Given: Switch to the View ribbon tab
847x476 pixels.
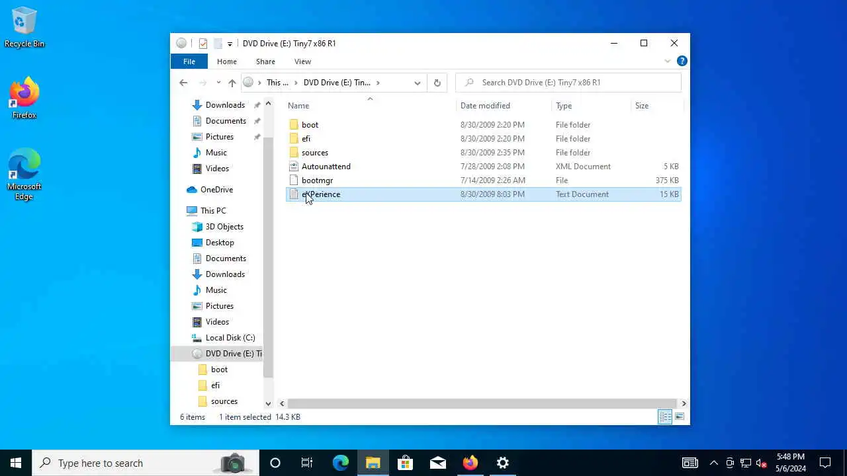Looking at the screenshot, I should (302, 61).
